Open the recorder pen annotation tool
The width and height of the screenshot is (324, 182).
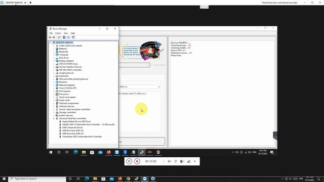(189, 161)
